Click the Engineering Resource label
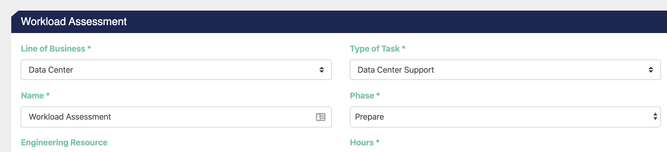 point(64,142)
